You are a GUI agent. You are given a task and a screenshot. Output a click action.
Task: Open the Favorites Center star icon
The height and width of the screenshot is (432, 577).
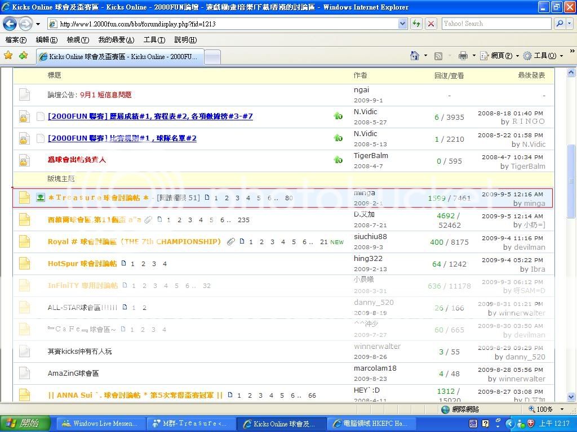point(8,56)
